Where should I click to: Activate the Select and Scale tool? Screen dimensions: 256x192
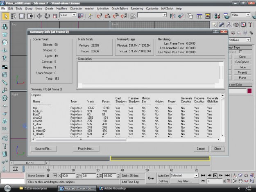55,16
